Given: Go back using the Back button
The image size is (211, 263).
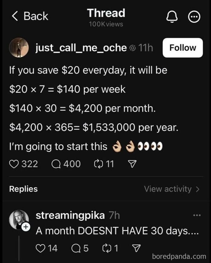Looking at the screenshot, I should click(x=30, y=16).
